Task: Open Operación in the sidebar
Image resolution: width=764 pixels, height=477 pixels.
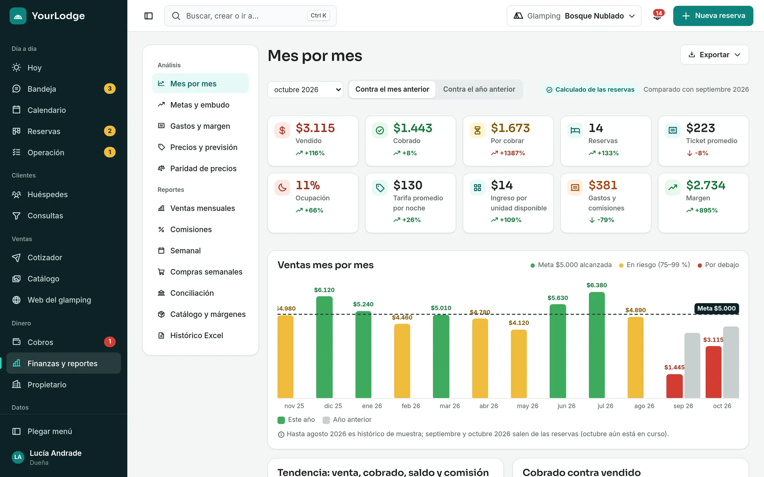Action: 64,152
